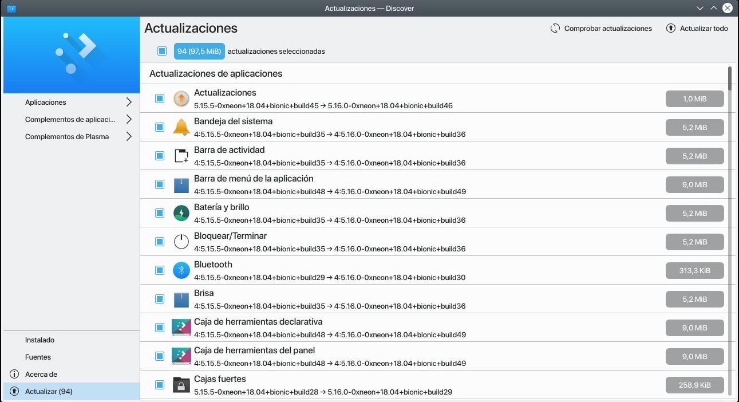Viewport: 739px width, 402px height.
Task: Open the Acerca de page
Action: click(x=72, y=374)
